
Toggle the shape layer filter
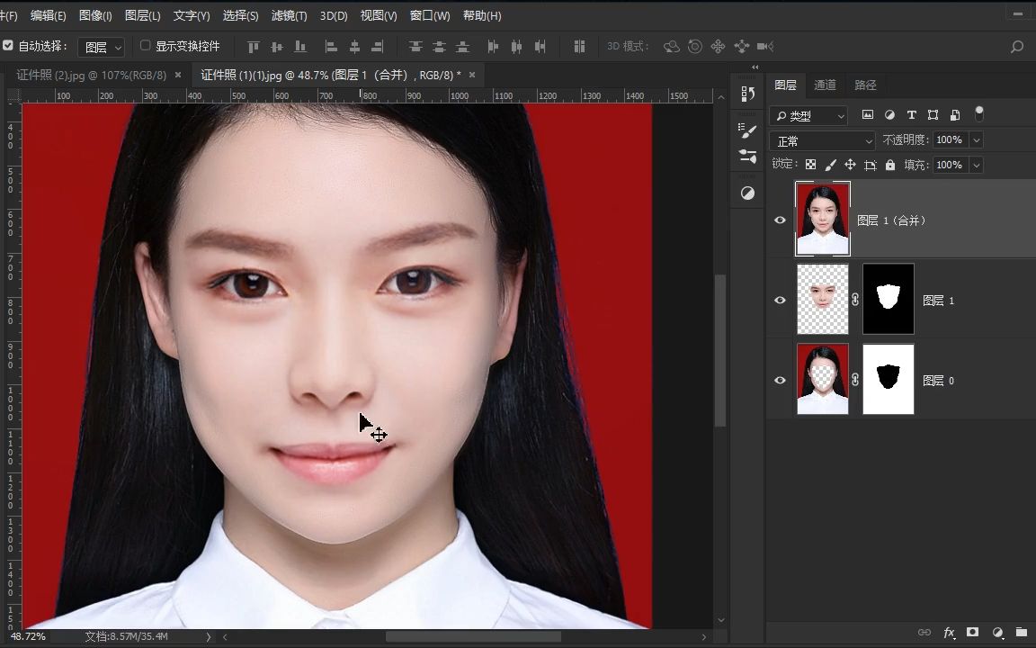(x=933, y=115)
